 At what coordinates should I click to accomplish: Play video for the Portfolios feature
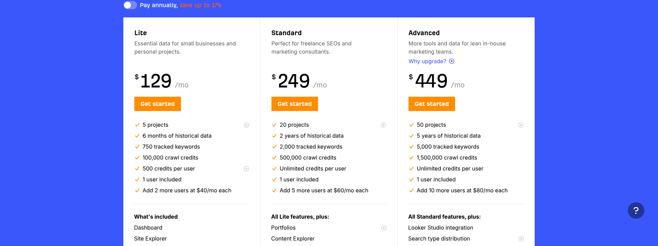tap(383, 228)
